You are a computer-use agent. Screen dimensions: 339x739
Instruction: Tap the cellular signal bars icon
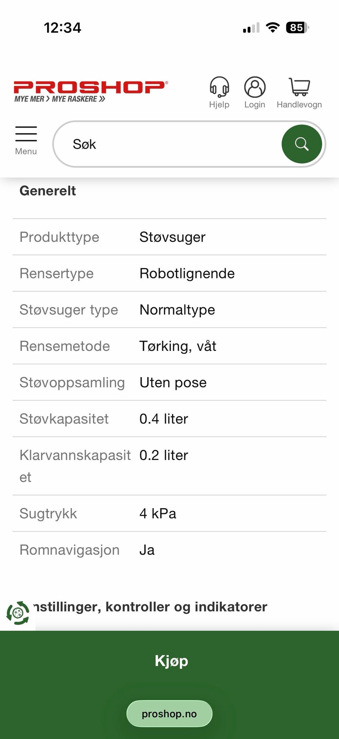tap(251, 28)
